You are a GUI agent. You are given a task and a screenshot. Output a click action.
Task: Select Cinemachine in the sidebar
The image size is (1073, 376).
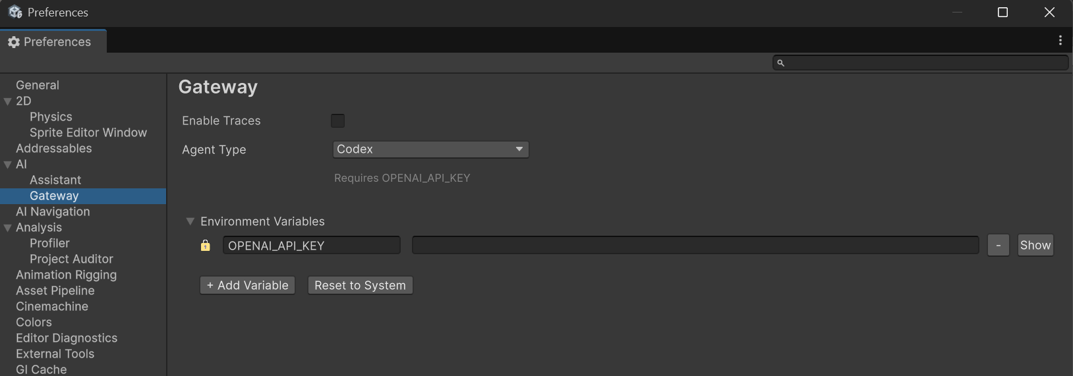point(52,306)
